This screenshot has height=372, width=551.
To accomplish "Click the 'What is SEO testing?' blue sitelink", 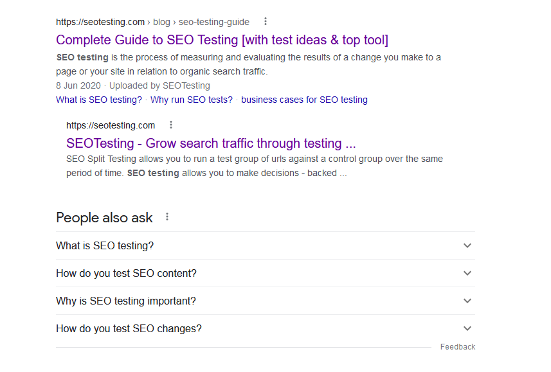I will (99, 100).
